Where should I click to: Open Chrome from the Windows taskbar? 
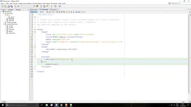pyautogui.click(x=61, y=105)
